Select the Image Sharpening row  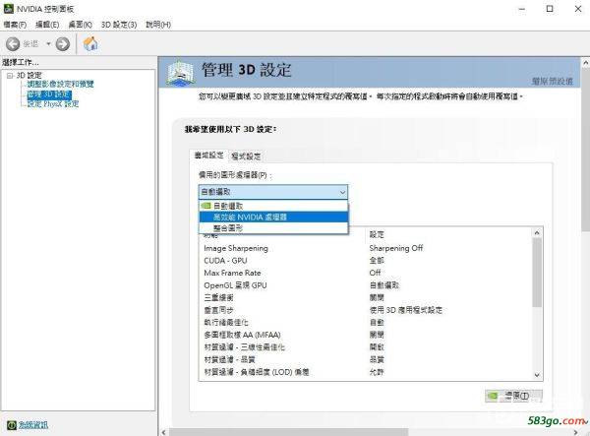pyautogui.click(x=366, y=248)
